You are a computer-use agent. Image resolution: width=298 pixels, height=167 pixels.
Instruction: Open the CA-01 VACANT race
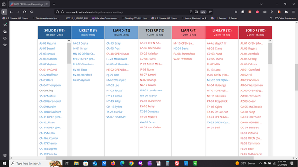pyautogui.click(x=48, y=70)
